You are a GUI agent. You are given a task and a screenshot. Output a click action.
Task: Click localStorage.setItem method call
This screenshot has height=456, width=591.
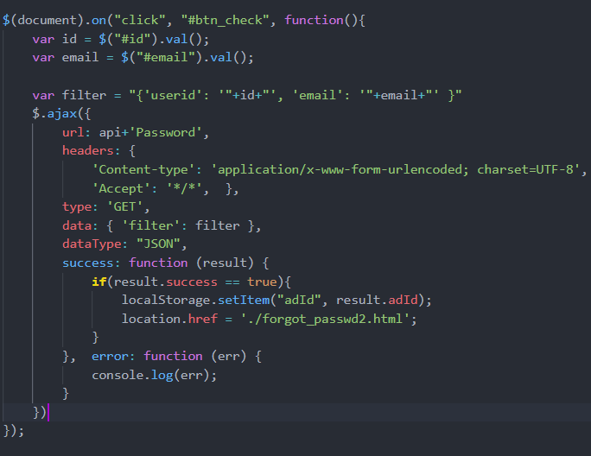coord(195,300)
